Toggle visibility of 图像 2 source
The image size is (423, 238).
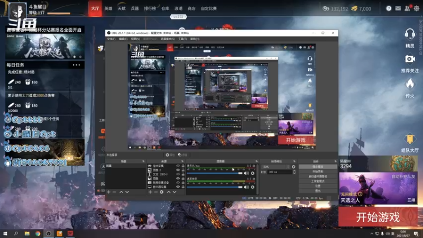click(x=178, y=170)
